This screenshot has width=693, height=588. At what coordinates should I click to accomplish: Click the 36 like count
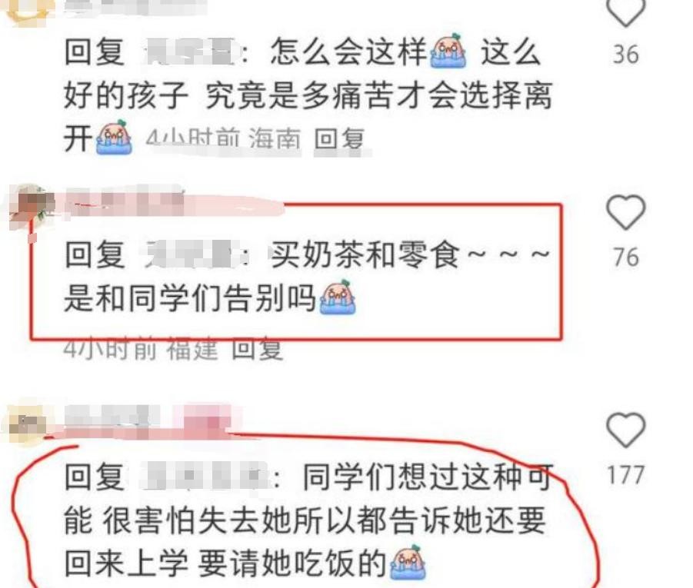pos(626,55)
